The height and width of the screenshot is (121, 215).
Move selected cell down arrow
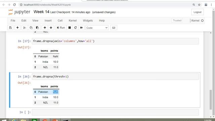pyautogui.click(x=51, y=28)
